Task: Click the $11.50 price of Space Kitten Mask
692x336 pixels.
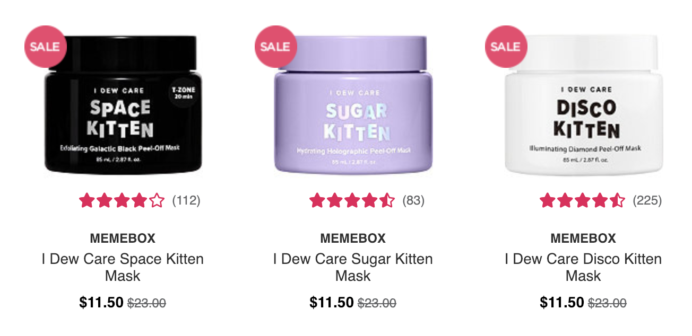Action: pyautogui.click(x=101, y=303)
